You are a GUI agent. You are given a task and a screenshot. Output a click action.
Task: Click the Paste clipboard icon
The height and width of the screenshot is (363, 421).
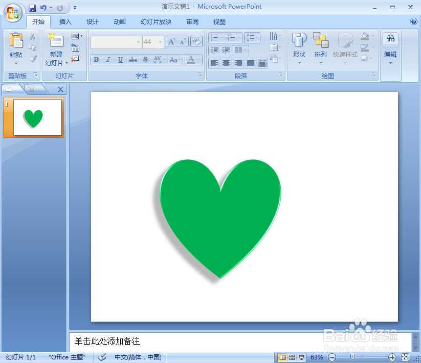pos(16,40)
